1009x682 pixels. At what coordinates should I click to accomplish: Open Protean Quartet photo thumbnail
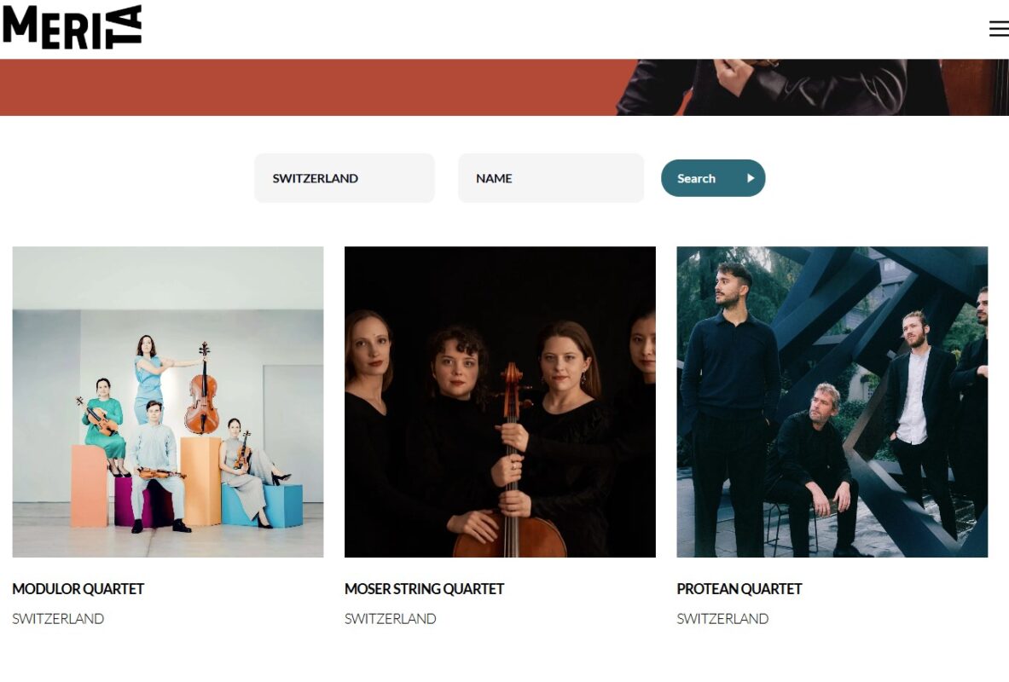[832, 402]
